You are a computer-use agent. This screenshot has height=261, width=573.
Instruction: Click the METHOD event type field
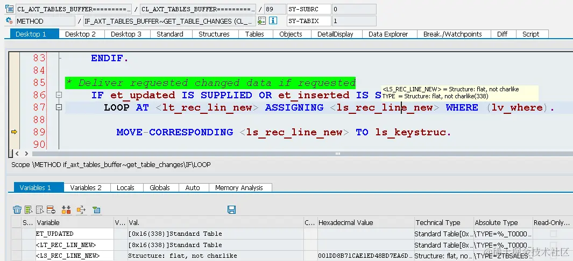tap(45, 21)
